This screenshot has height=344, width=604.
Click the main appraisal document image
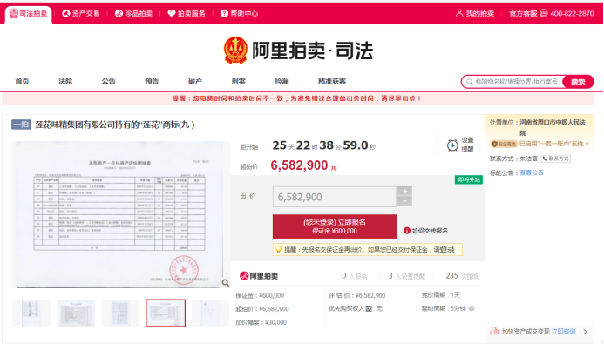120,215
